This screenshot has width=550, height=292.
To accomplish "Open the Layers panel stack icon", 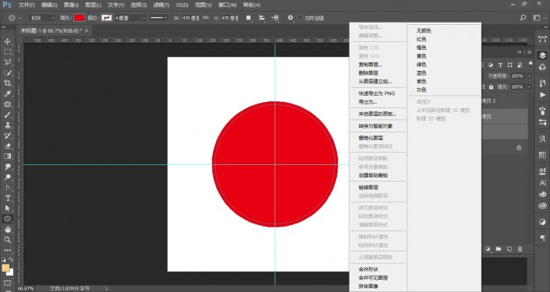I will click(x=542, y=55).
